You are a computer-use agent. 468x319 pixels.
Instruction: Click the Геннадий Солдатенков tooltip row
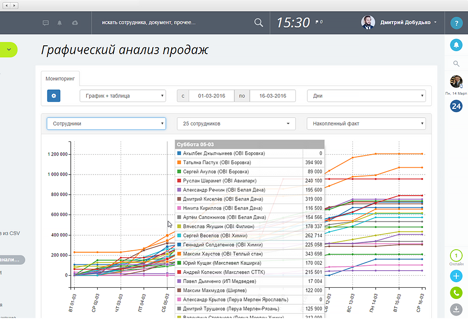pos(249,245)
